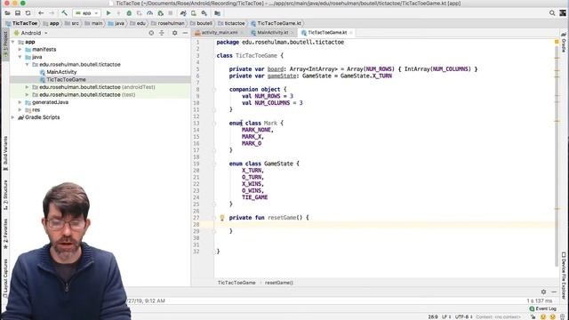Expand the manifests folder
This screenshot has height=320, width=569.
pyautogui.click(x=20, y=50)
